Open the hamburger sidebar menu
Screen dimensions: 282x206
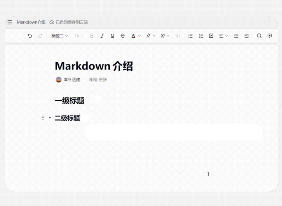tap(10, 22)
